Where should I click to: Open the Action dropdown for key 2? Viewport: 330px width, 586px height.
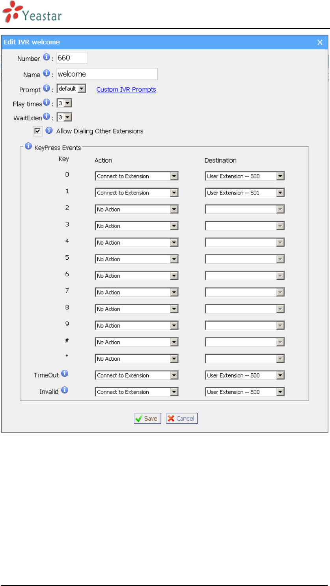(x=136, y=210)
